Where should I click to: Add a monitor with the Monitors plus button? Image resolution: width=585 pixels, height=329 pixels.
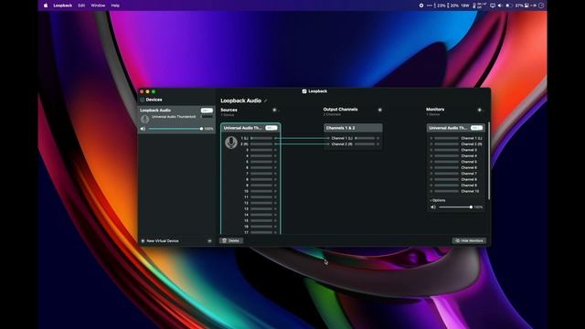[x=479, y=110]
